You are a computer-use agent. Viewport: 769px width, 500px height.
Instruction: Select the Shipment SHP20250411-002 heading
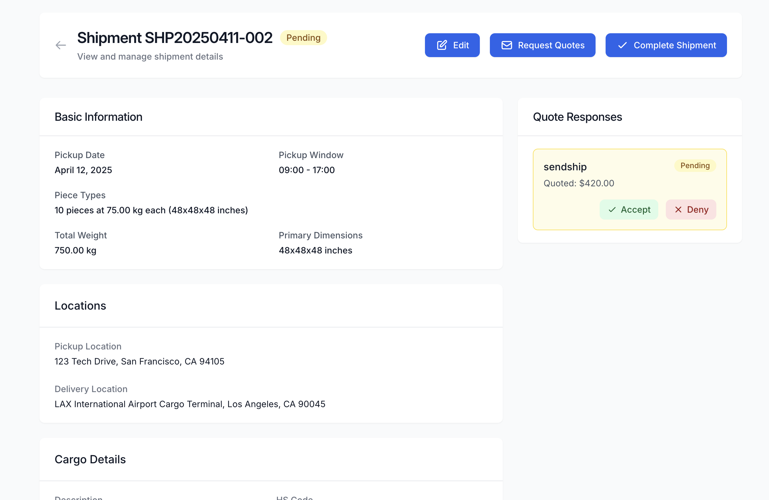(174, 38)
